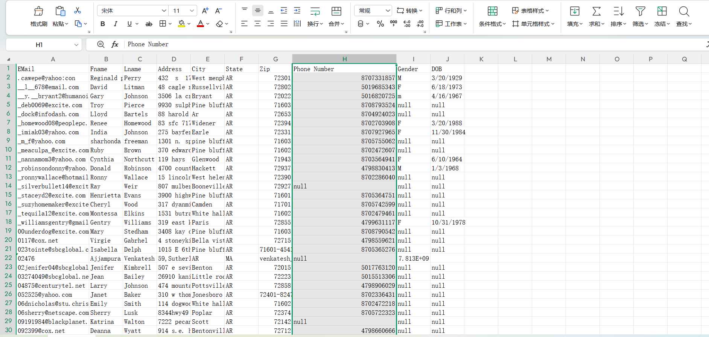Click the Conditional Formatting (条件格式) icon

(492, 11)
